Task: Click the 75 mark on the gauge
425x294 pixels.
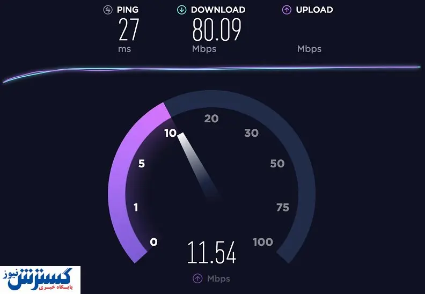Action: point(283,208)
